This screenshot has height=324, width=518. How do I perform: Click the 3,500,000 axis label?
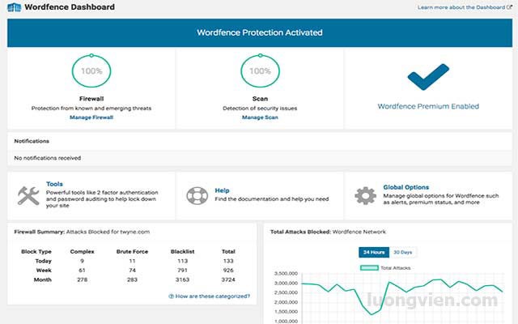point(286,274)
